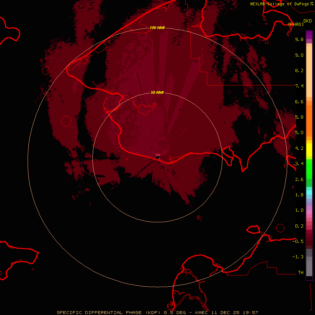Screen dimensions: 315x315
Task: Click the -1.3 scale value
Action: pyautogui.click(x=298, y=257)
